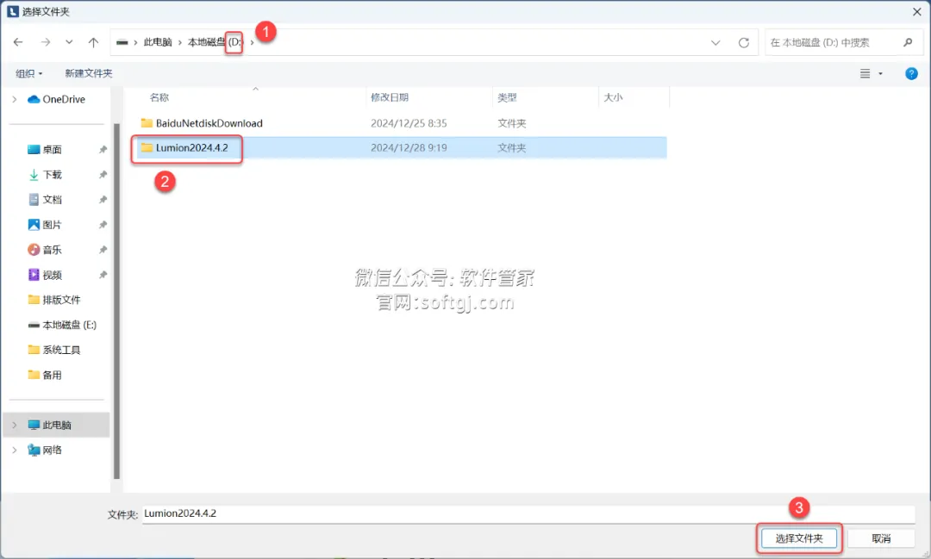The image size is (931, 559).
Task: Click Lumion2024.4.2 folder icon
Action: tap(147, 148)
